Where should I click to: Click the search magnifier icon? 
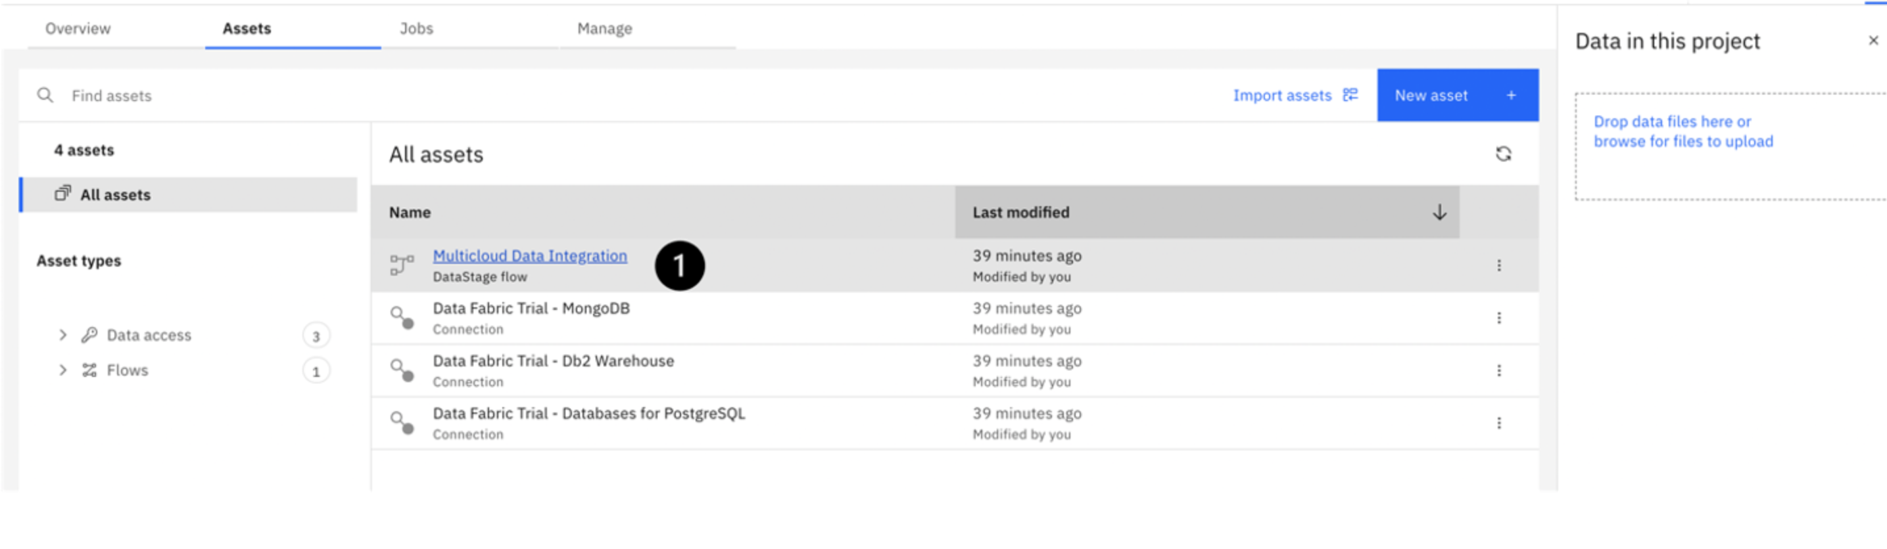pyautogui.click(x=45, y=95)
